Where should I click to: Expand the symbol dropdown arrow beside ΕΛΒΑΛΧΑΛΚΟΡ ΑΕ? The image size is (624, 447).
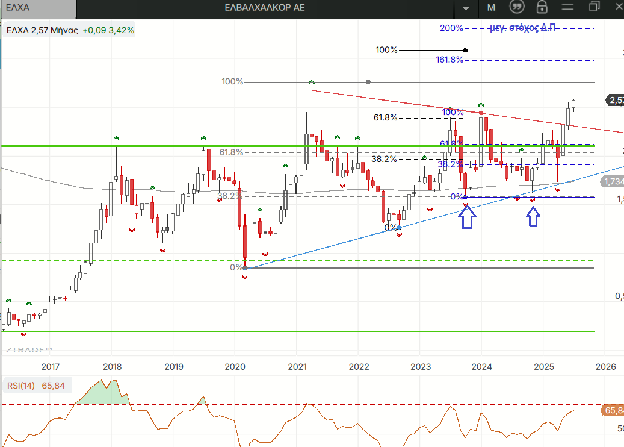click(x=466, y=8)
